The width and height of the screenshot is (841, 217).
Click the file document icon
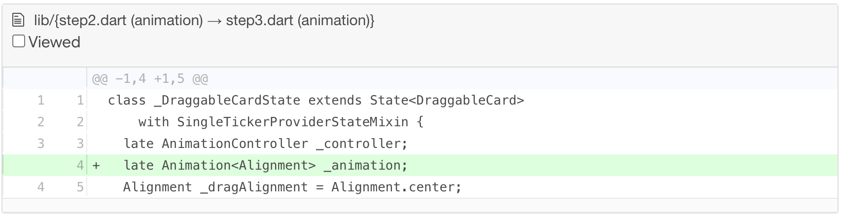pos(18,20)
